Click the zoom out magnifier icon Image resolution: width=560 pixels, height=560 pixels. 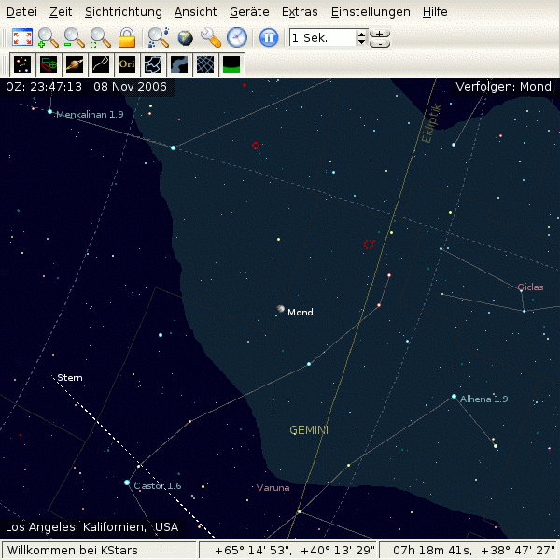(x=74, y=37)
